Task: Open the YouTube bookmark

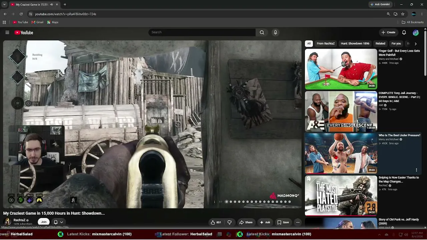Action: tap(20, 22)
